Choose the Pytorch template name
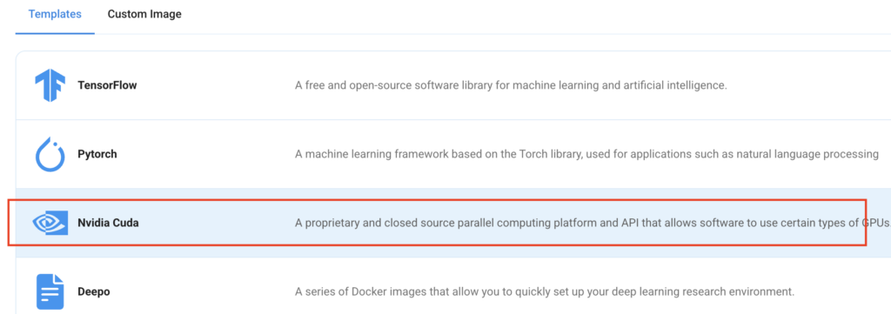Viewport: 891px width, 314px height. (97, 155)
